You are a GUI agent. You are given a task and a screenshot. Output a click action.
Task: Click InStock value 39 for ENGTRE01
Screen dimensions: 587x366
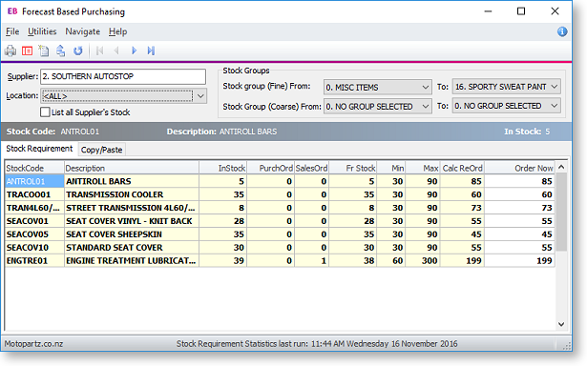click(x=222, y=261)
